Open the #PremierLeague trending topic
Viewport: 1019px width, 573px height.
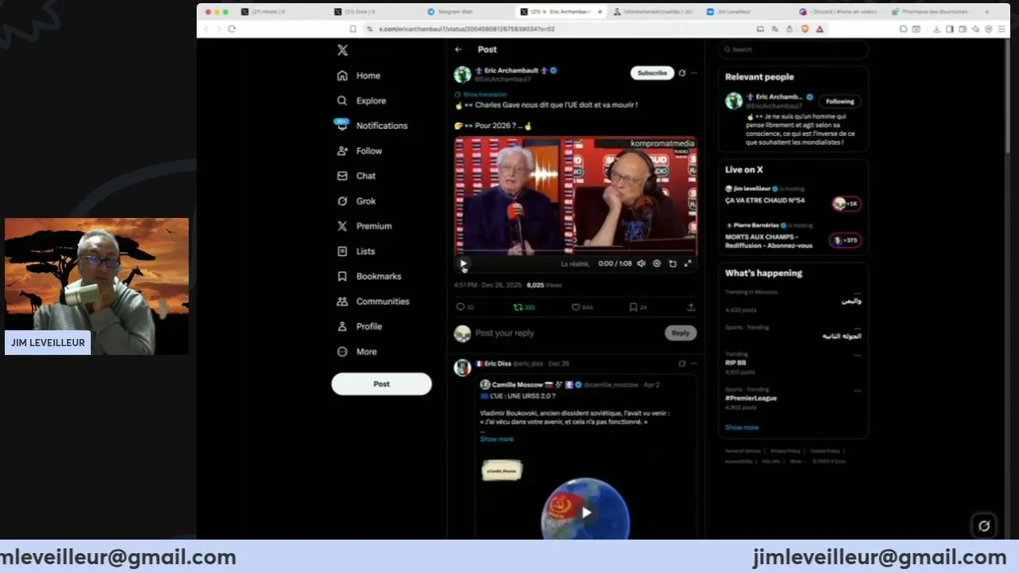pyautogui.click(x=751, y=398)
